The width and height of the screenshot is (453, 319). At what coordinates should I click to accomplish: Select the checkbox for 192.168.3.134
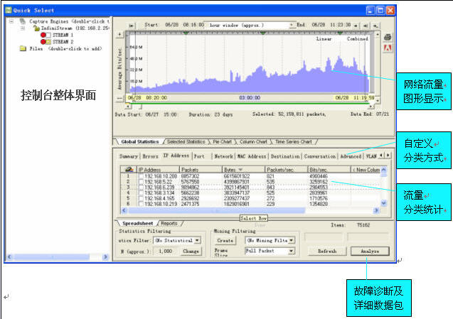tap(141, 192)
